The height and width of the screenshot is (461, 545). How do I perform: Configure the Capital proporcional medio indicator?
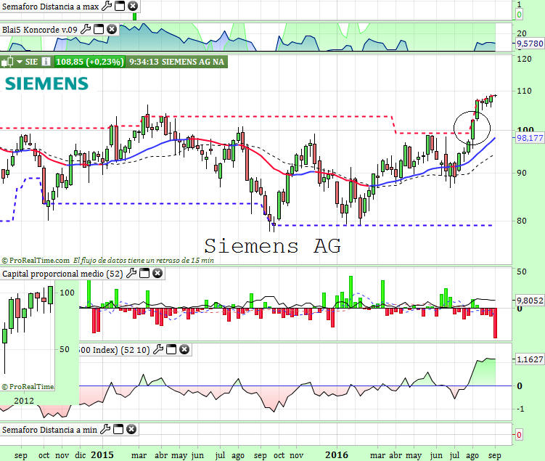pos(131,274)
